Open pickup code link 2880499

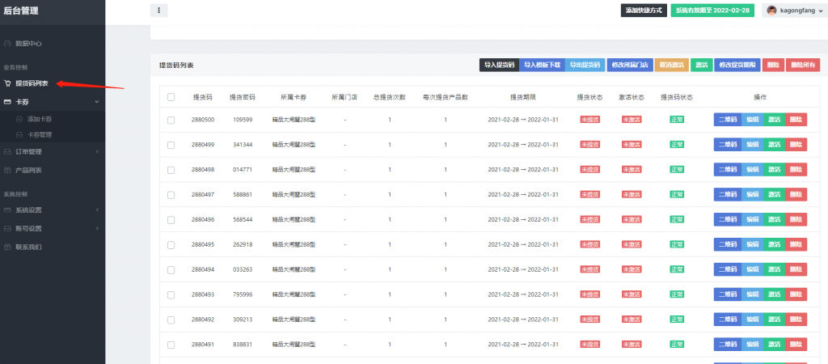pos(203,145)
